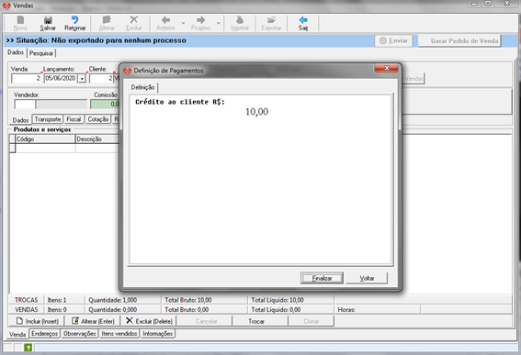
Task: Click the Imprimir printer icon
Action: [x=240, y=20]
